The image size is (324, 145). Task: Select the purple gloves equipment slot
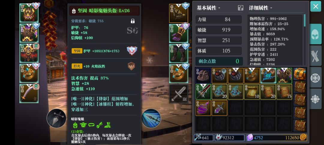click(x=178, y=33)
